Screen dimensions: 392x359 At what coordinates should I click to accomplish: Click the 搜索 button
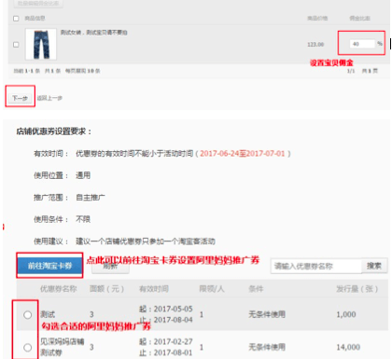click(x=374, y=266)
